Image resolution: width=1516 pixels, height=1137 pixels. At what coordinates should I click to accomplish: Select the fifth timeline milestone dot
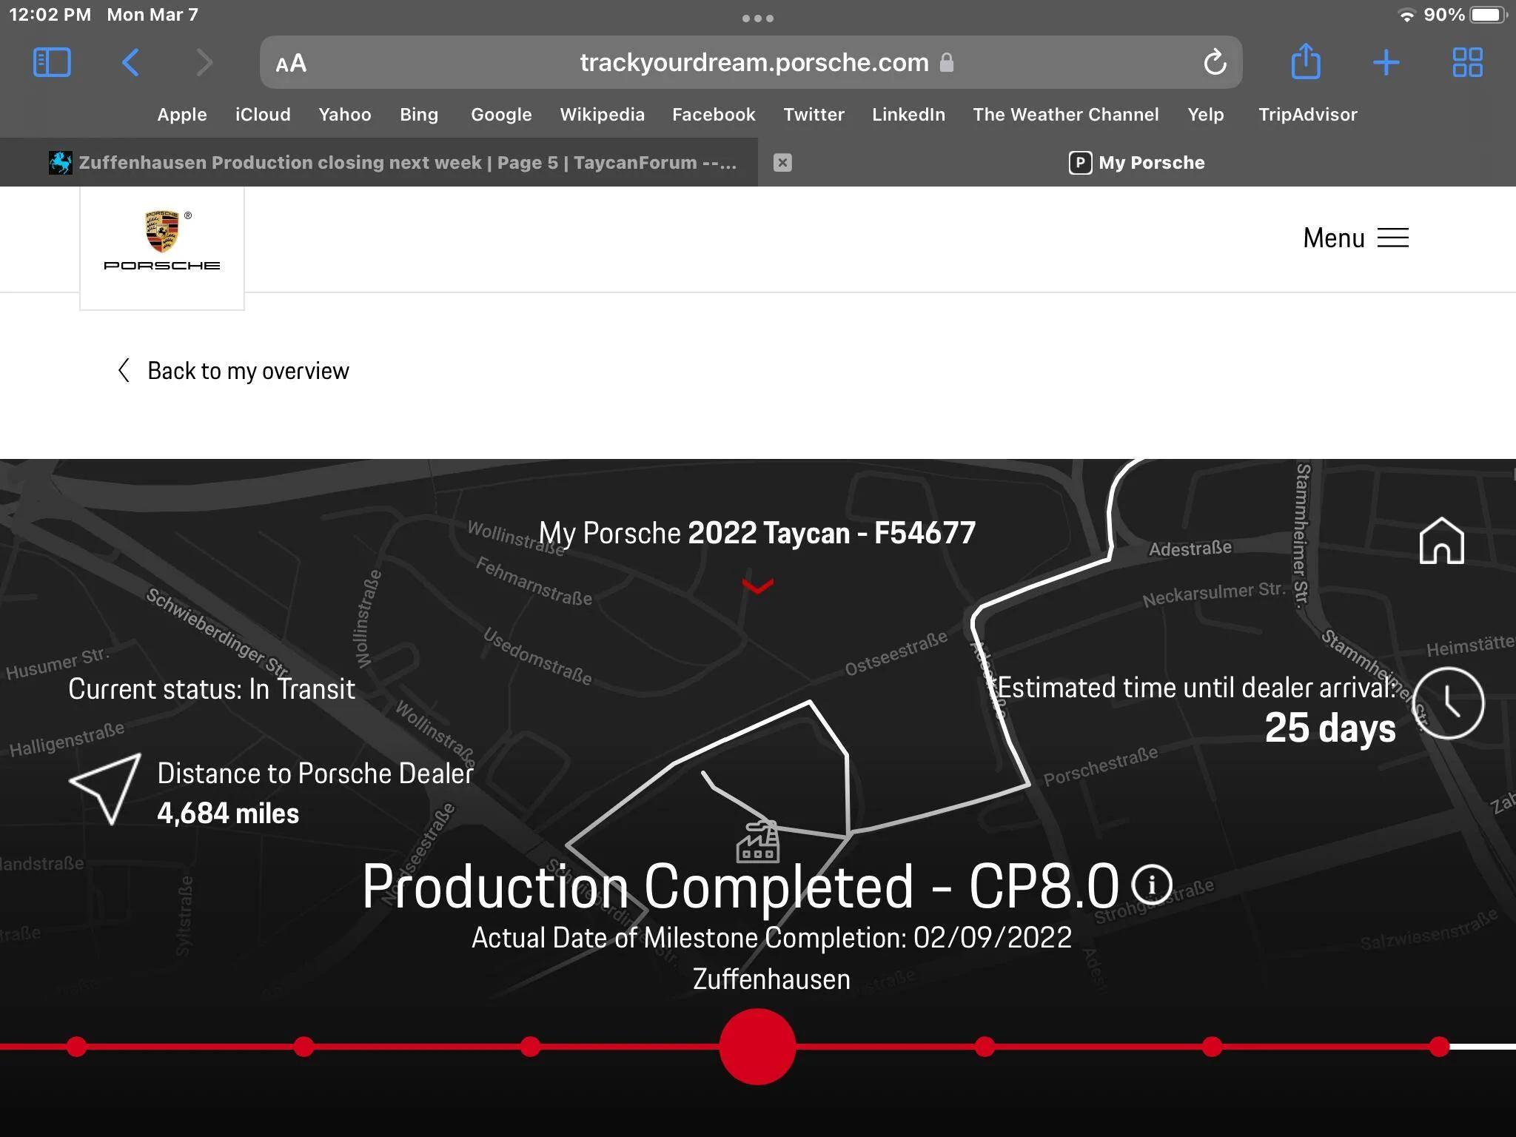pyautogui.click(x=985, y=1047)
